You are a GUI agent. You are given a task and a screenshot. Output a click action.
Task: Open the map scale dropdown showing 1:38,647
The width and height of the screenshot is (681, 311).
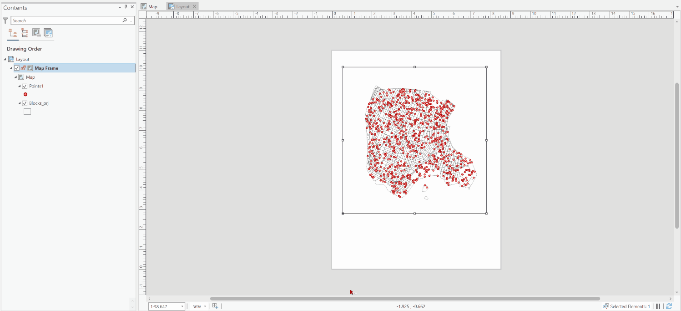(x=182, y=306)
